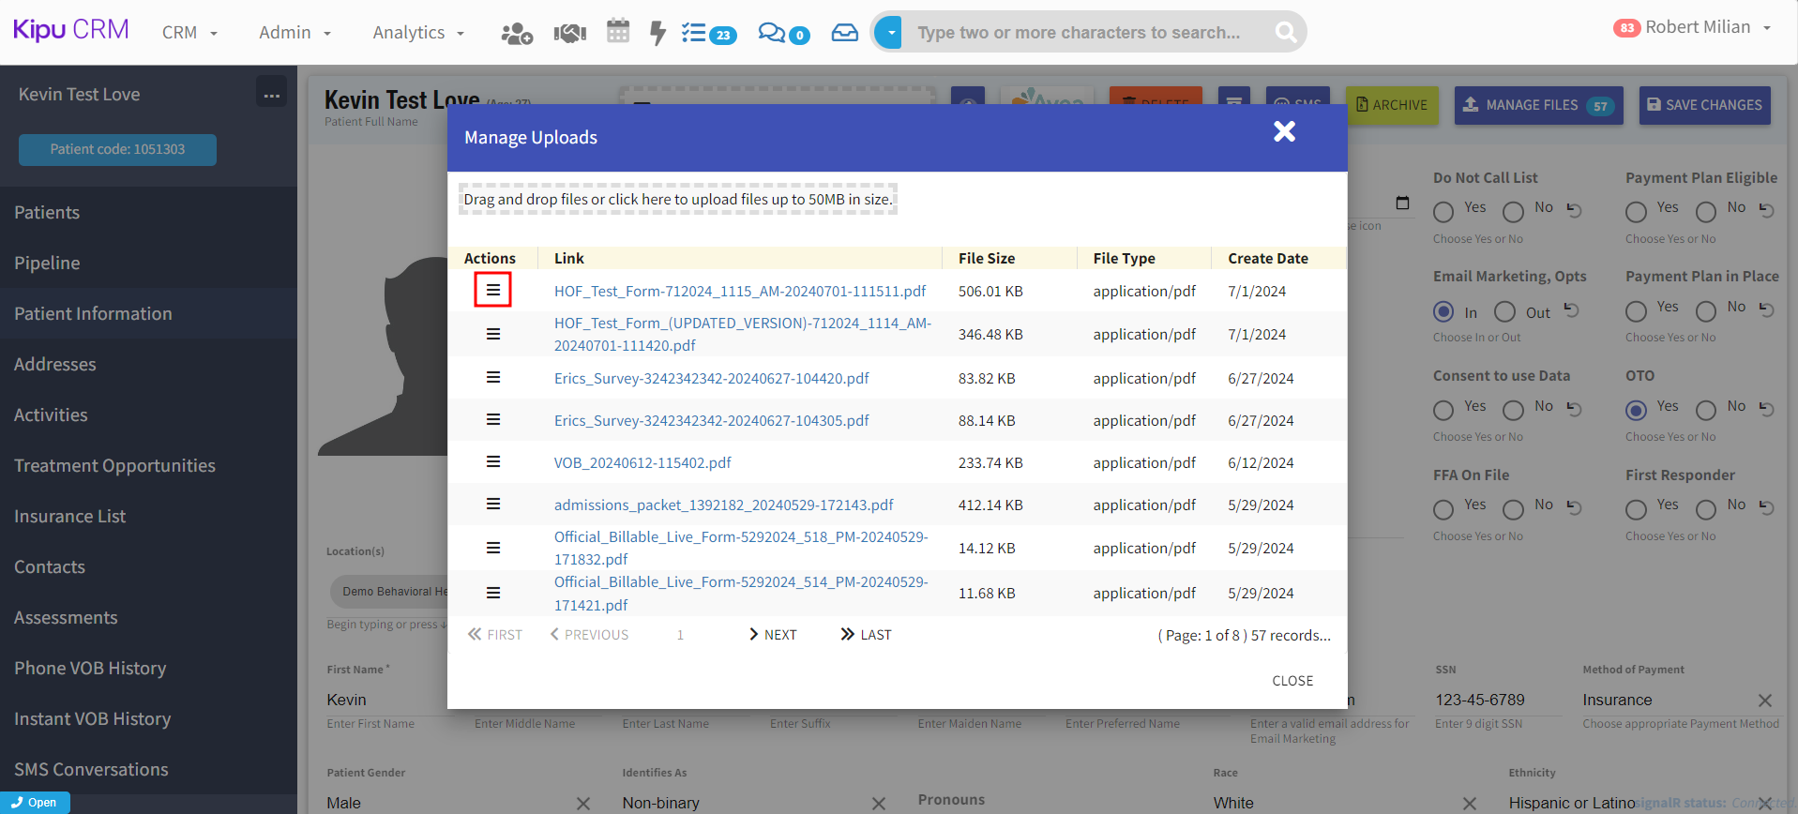Click the lightning bolt quick actions icon

pos(657,34)
